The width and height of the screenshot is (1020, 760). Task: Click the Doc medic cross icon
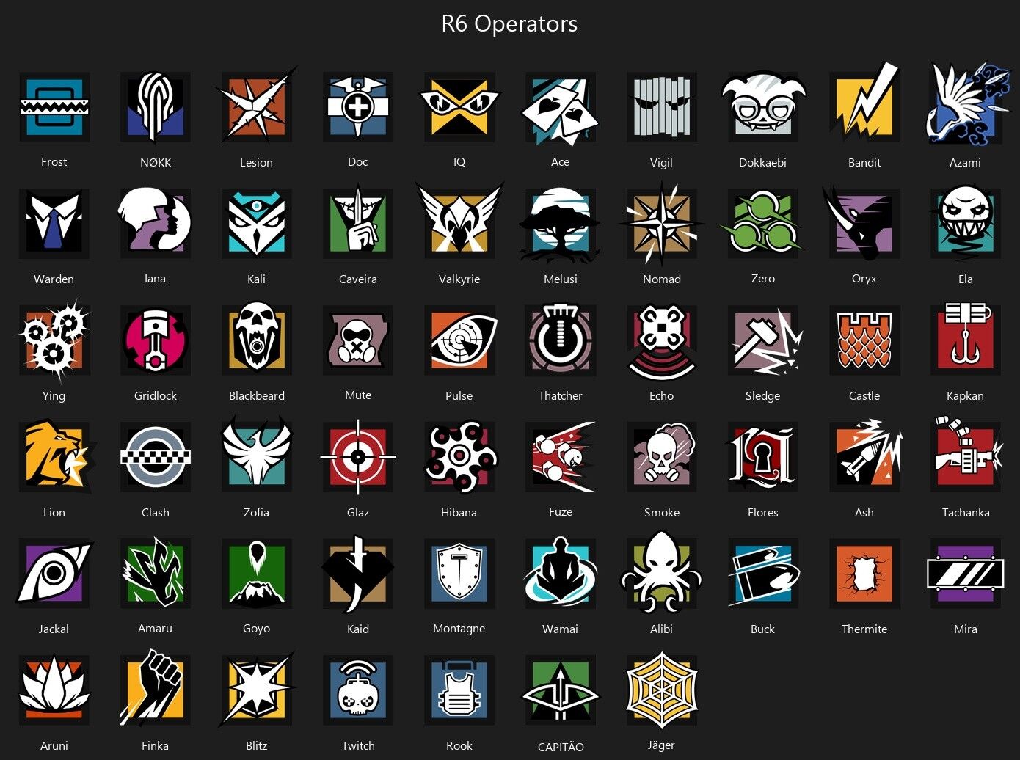pos(358,107)
